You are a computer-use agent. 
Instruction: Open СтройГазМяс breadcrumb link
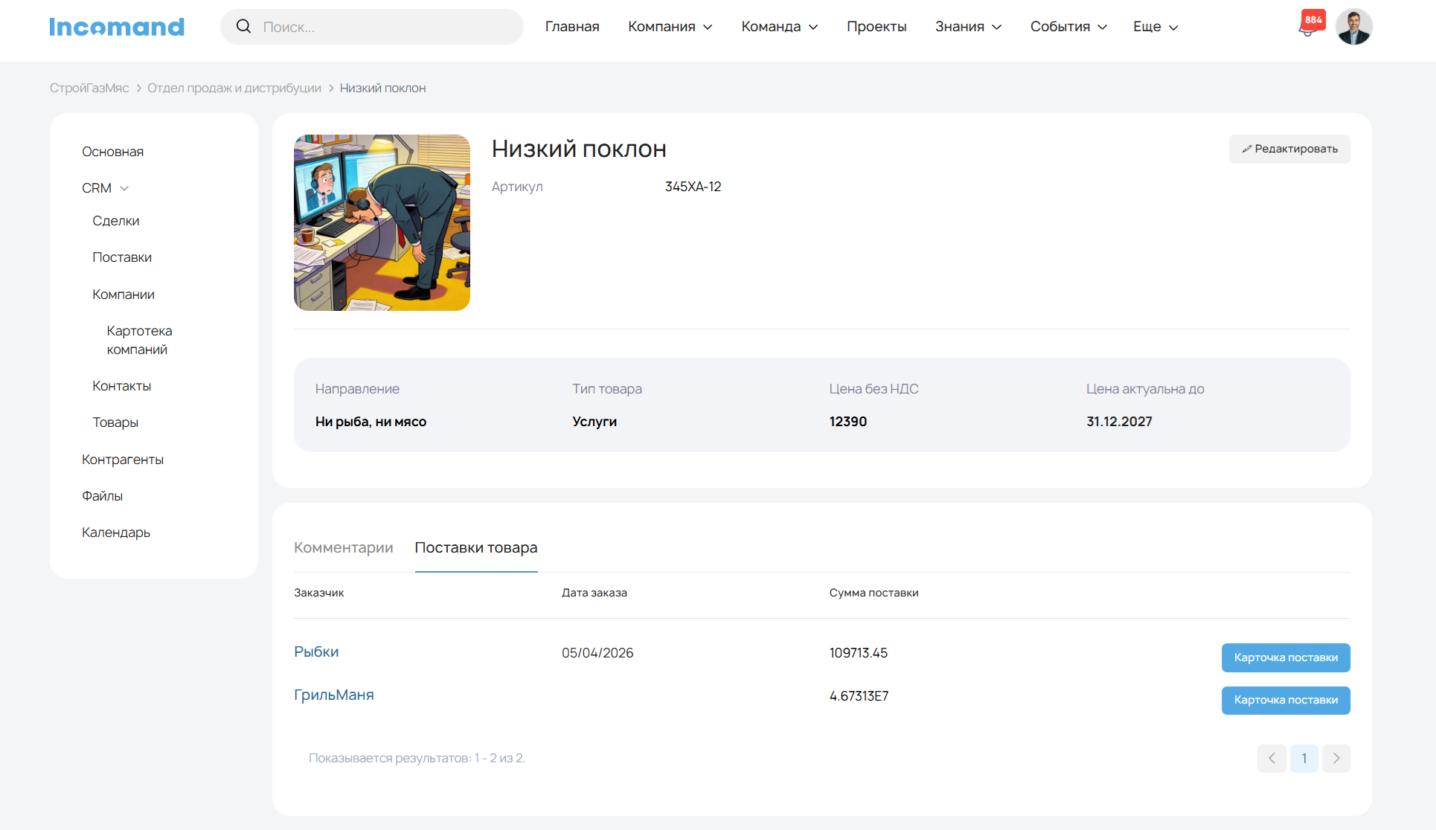click(89, 88)
